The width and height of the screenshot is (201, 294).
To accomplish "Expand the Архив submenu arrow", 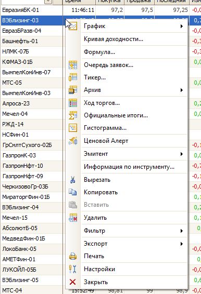I will coord(182,90).
